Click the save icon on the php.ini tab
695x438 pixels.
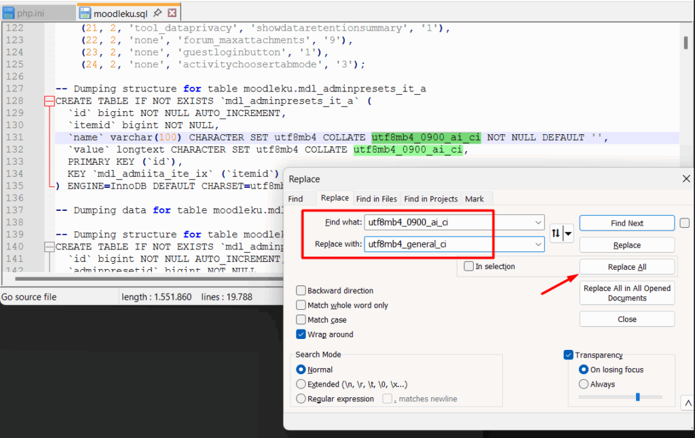point(8,12)
